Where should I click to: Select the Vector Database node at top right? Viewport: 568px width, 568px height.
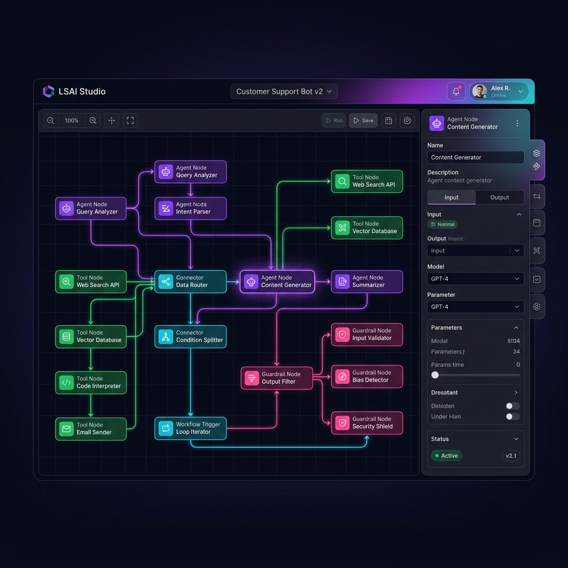click(x=367, y=228)
